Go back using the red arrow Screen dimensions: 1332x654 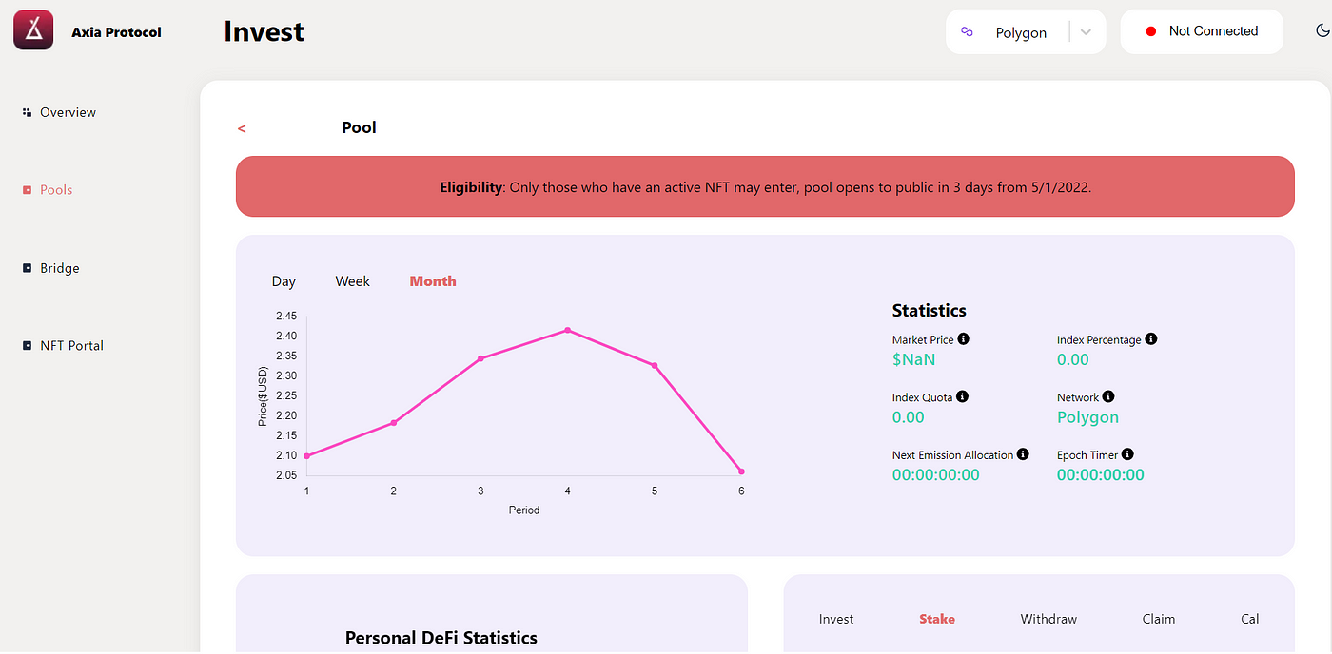tap(242, 128)
